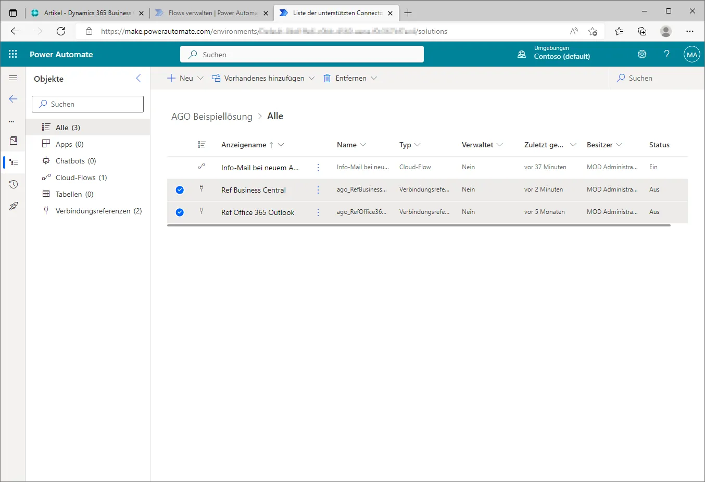
Task: Click the Status column header
Action: click(659, 145)
